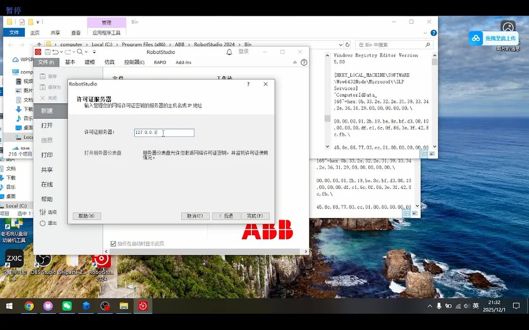Click the 取消(C) button in the dialog

(195, 215)
